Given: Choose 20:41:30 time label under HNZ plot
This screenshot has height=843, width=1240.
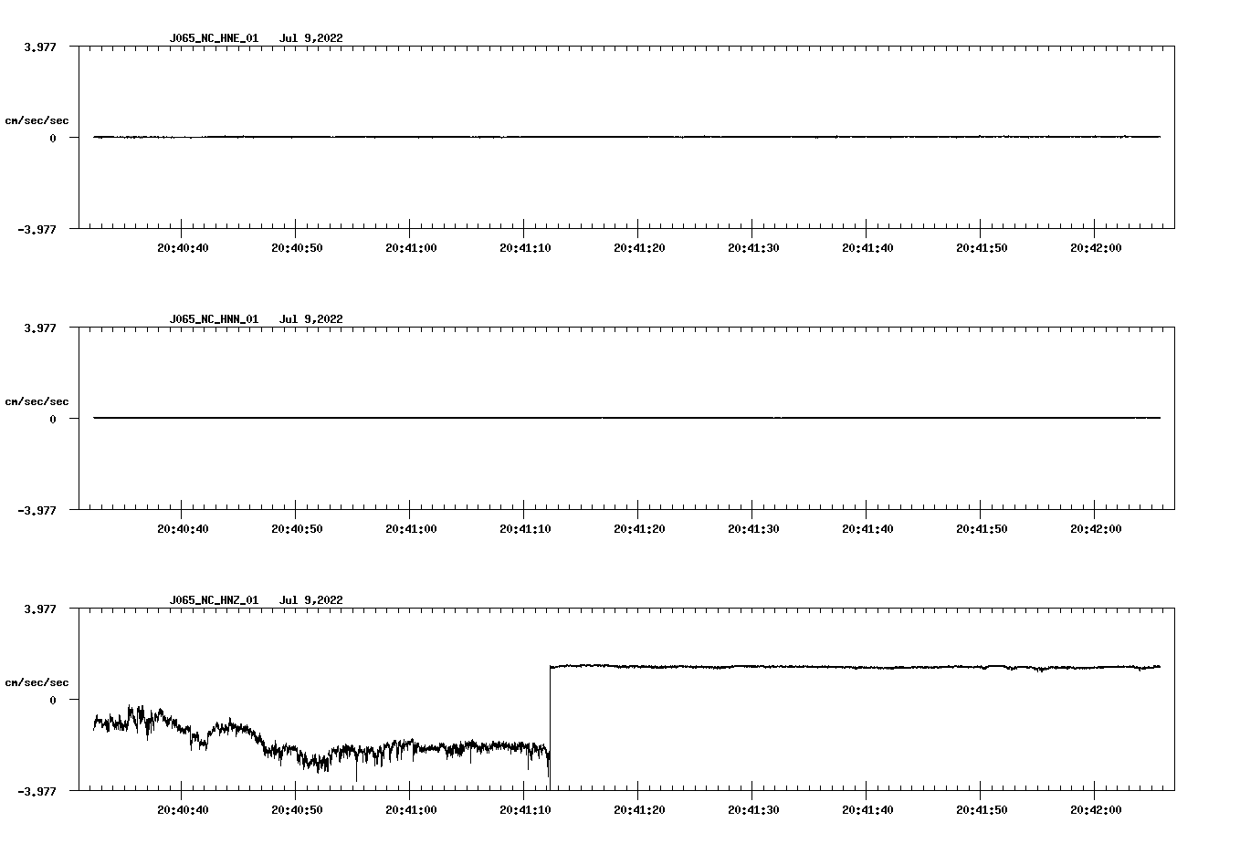Looking at the screenshot, I should (x=753, y=809).
